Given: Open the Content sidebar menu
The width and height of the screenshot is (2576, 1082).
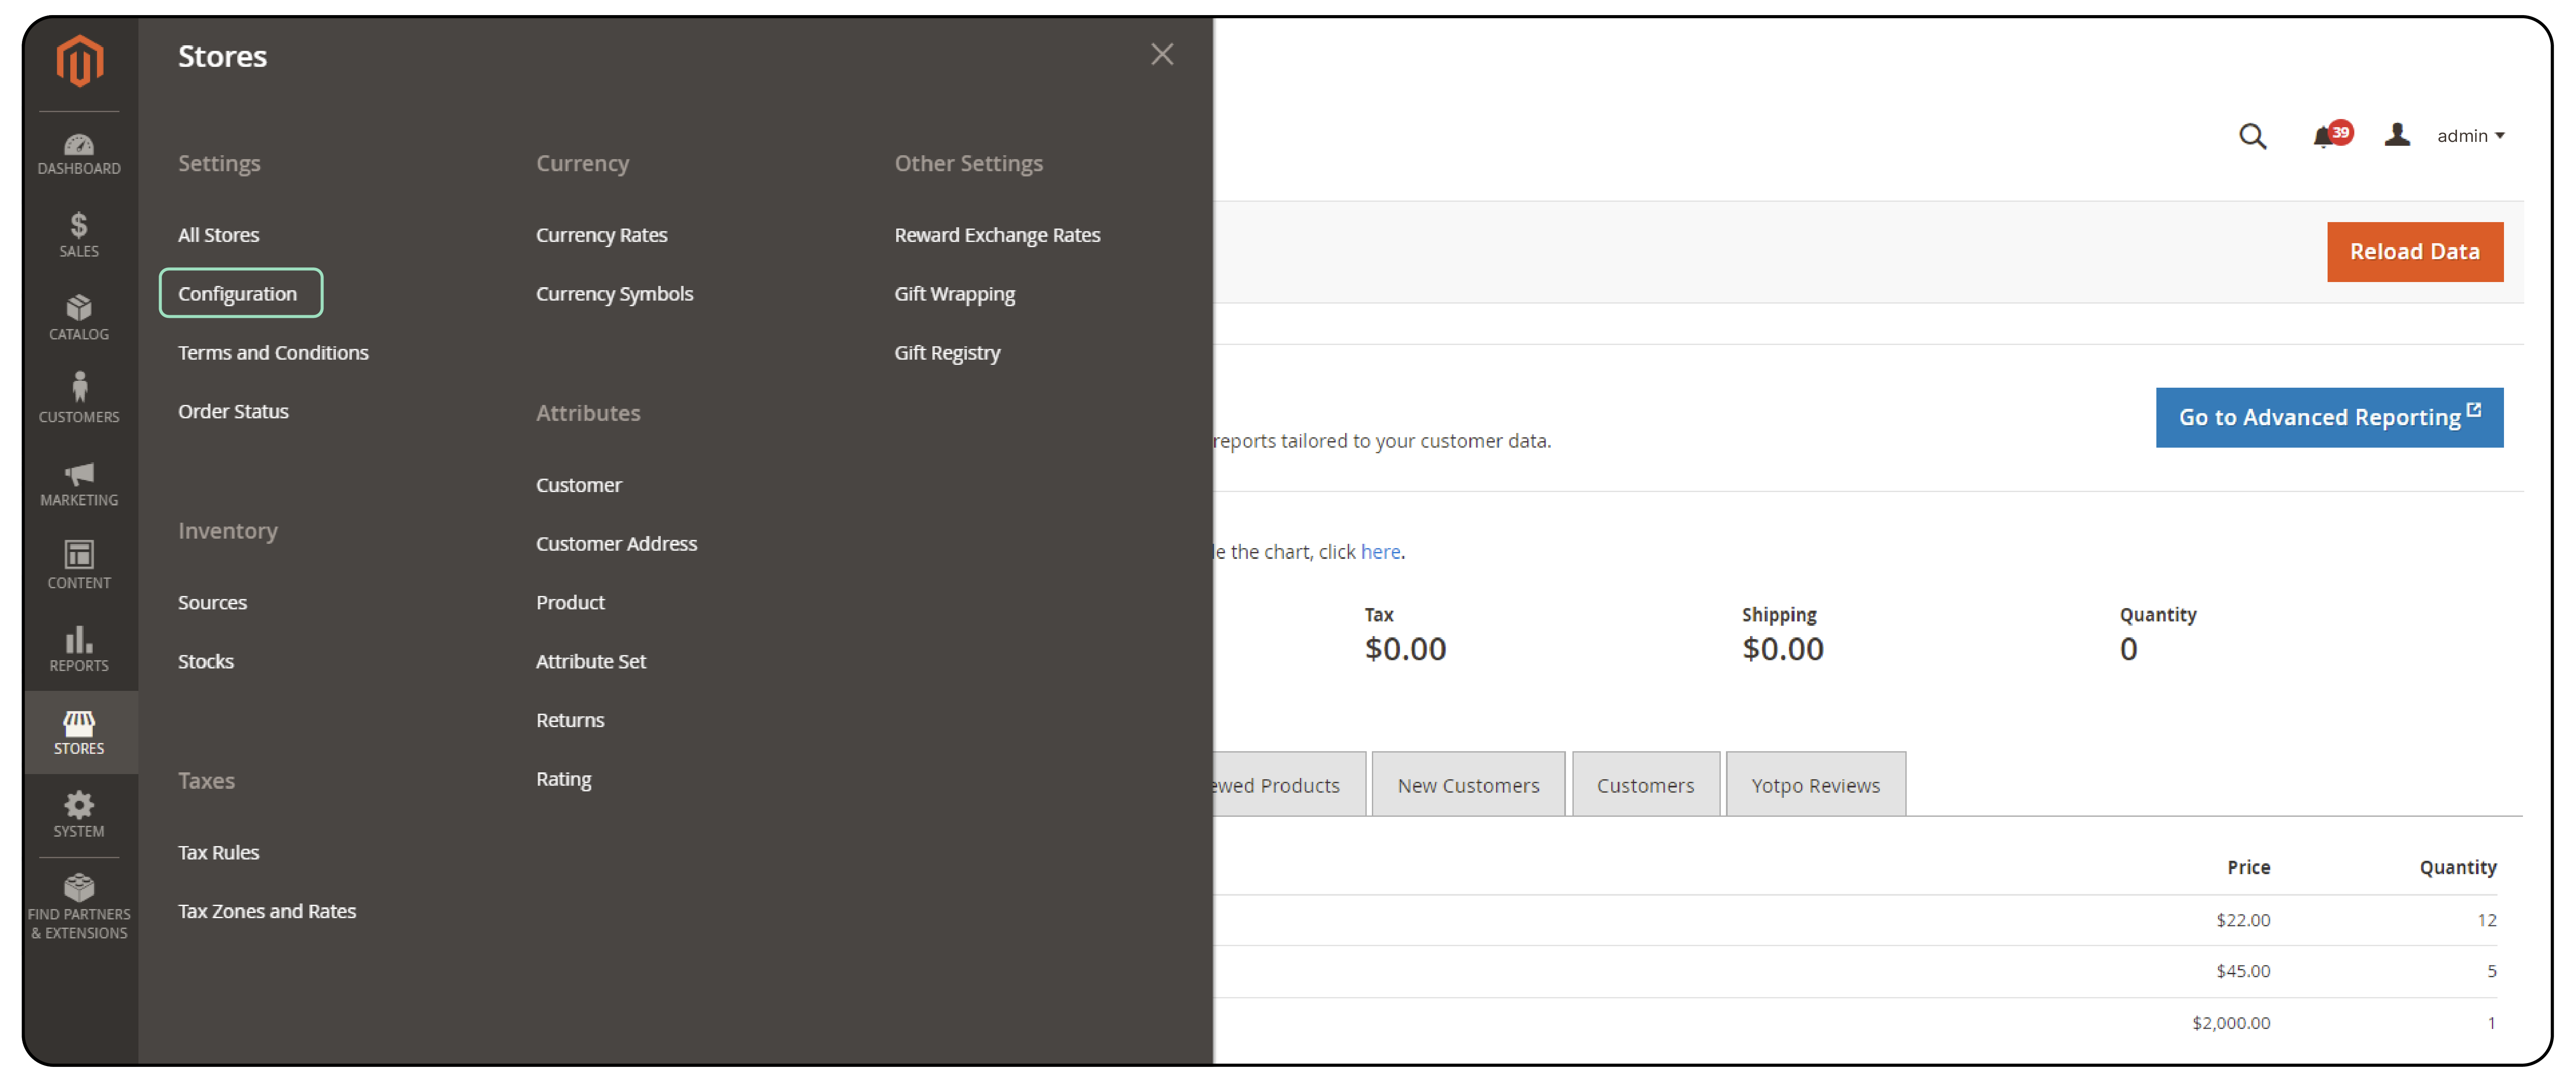Looking at the screenshot, I should 79,566.
